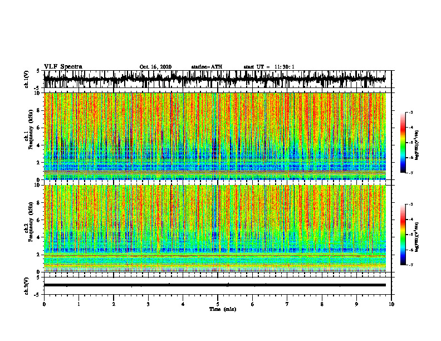Click the "Time (min)" axis title
The width and height of the screenshot is (441, 341).
coord(223,309)
